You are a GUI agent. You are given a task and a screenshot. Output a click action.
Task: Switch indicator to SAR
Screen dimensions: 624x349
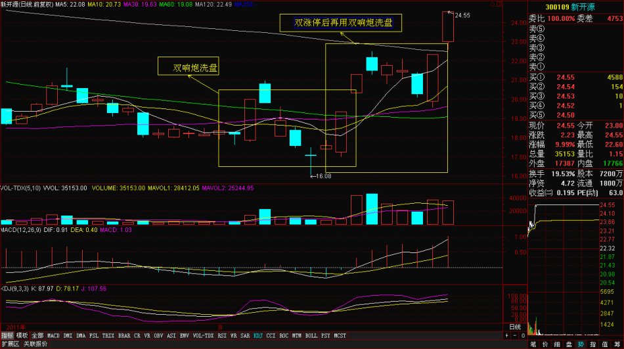(x=245, y=336)
